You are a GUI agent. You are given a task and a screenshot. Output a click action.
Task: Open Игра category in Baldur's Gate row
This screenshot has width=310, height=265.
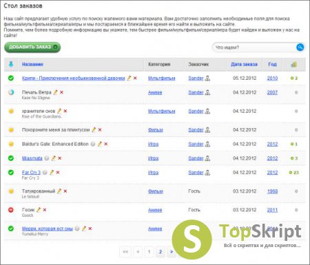(x=153, y=144)
